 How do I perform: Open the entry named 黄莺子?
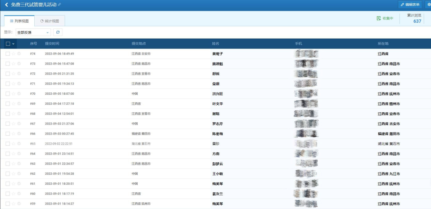[217, 54]
